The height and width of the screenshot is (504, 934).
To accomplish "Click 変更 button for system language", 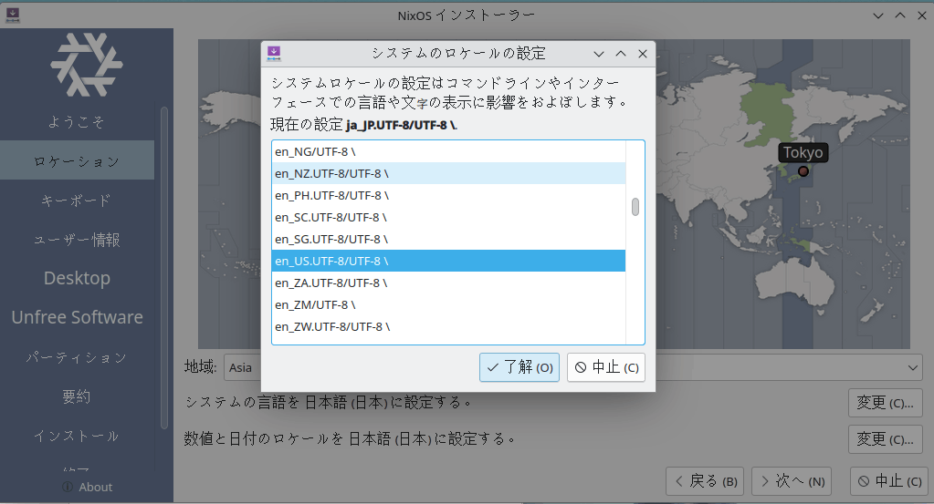I will [885, 403].
